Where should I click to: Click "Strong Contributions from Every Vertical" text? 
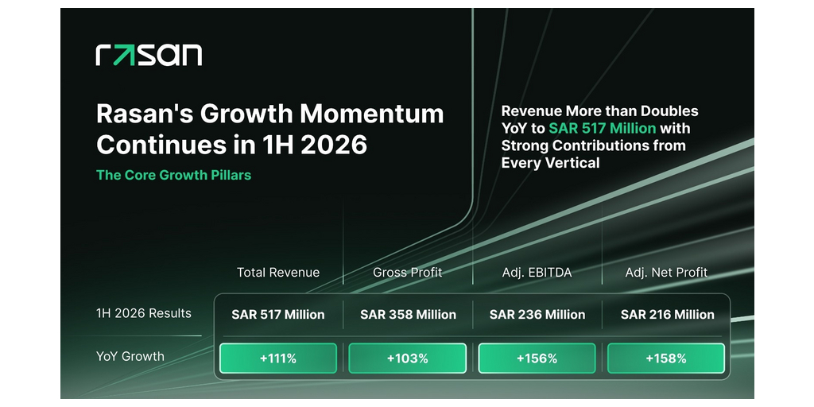593,154
